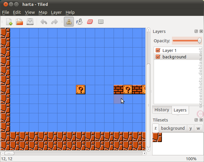This screenshot has height=162, width=204.
Task: Click the map scroll up arrow
Action: tap(148, 30)
